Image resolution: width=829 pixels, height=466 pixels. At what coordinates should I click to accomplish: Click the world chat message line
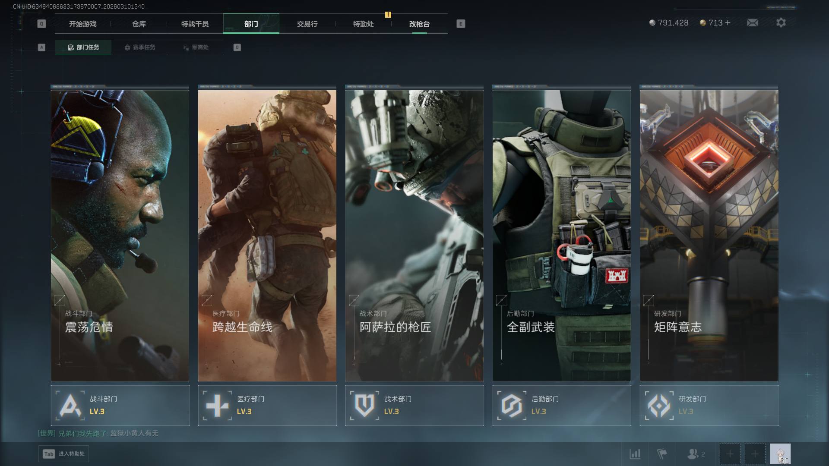pyautogui.click(x=98, y=433)
